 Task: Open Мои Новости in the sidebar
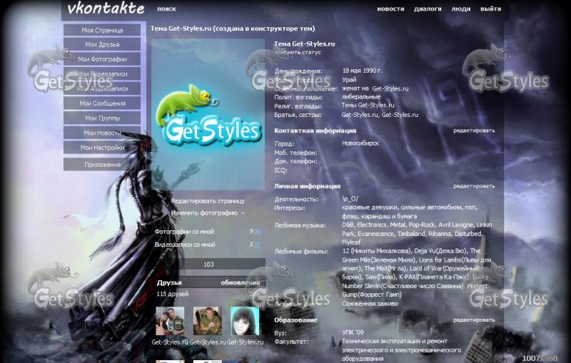coord(102,133)
